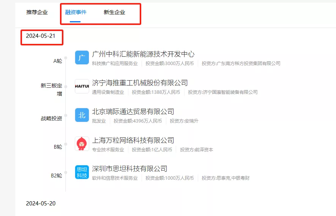The image size is (336, 216).
Task: Click the 新三板定增 round label
Action: pyautogui.click(x=51, y=90)
